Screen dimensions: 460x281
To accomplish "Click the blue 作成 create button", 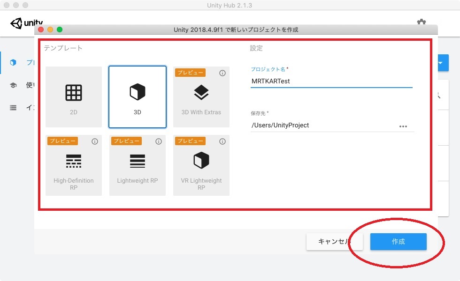I will pyautogui.click(x=399, y=242).
